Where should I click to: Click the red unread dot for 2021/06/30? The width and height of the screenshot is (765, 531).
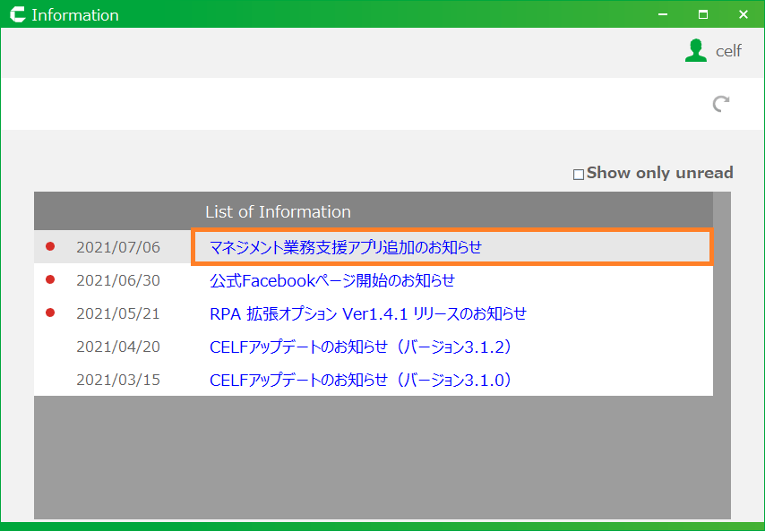tap(50, 280)
